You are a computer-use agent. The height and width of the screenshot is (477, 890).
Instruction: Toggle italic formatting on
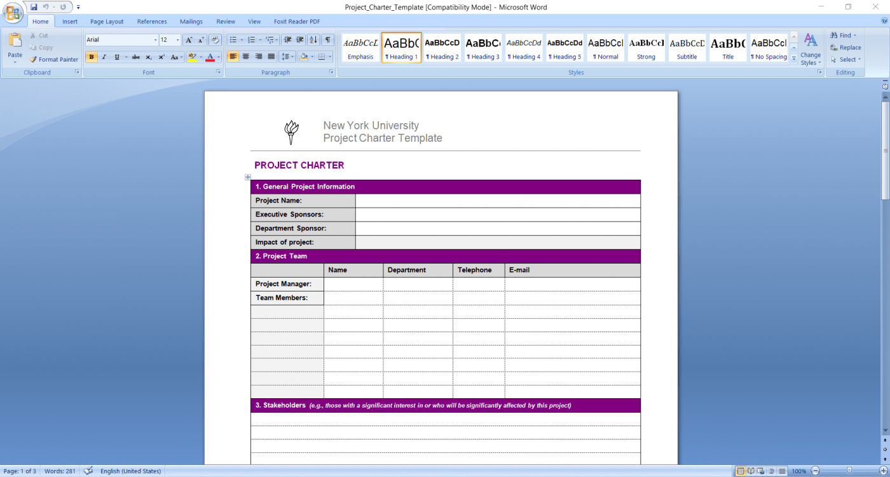102,57
